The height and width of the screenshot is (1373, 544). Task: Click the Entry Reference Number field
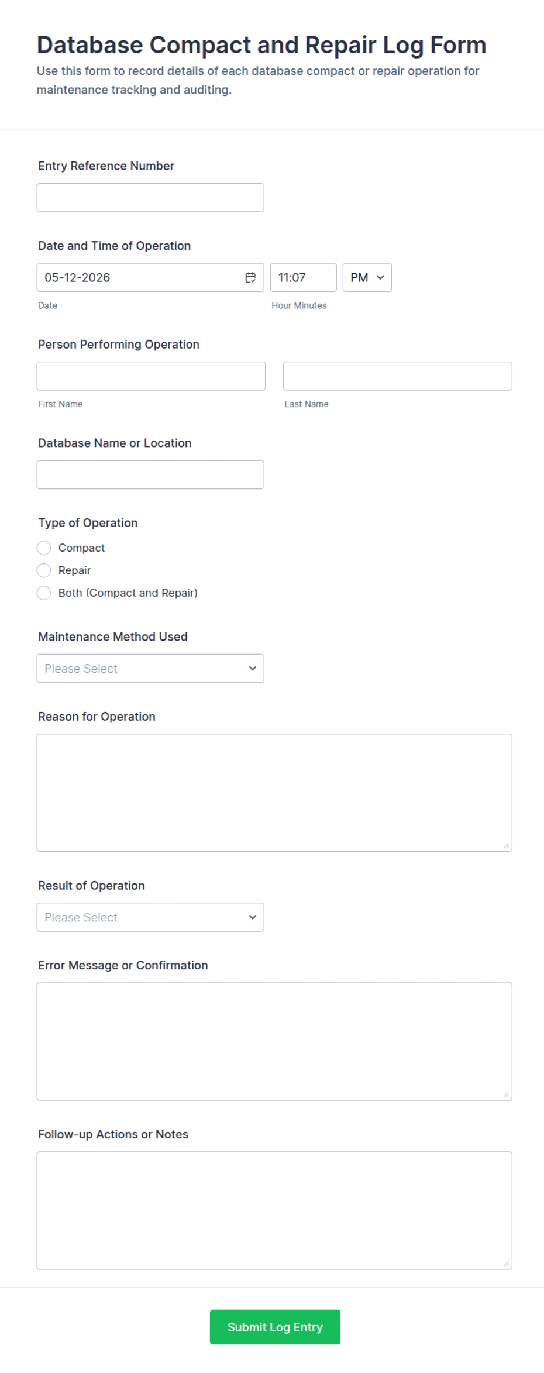coord(150,198)
